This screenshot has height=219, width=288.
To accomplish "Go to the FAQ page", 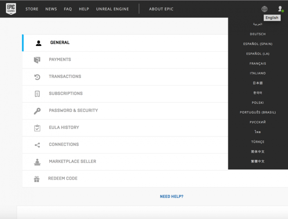I will pos(68,9).
